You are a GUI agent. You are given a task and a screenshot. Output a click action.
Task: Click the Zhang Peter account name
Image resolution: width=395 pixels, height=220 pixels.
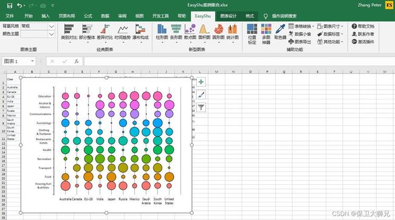click(369, 5)
